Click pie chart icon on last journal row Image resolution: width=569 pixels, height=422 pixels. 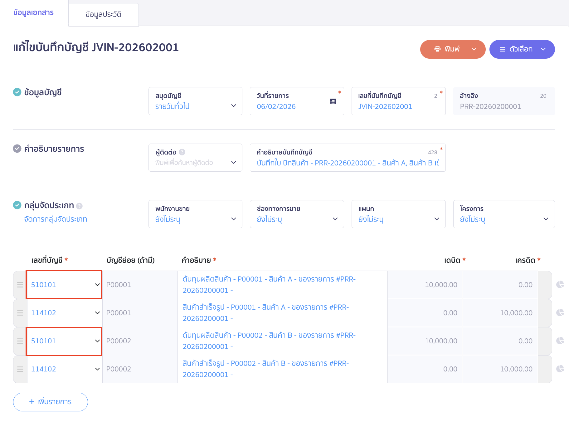[x=560, y=369]
